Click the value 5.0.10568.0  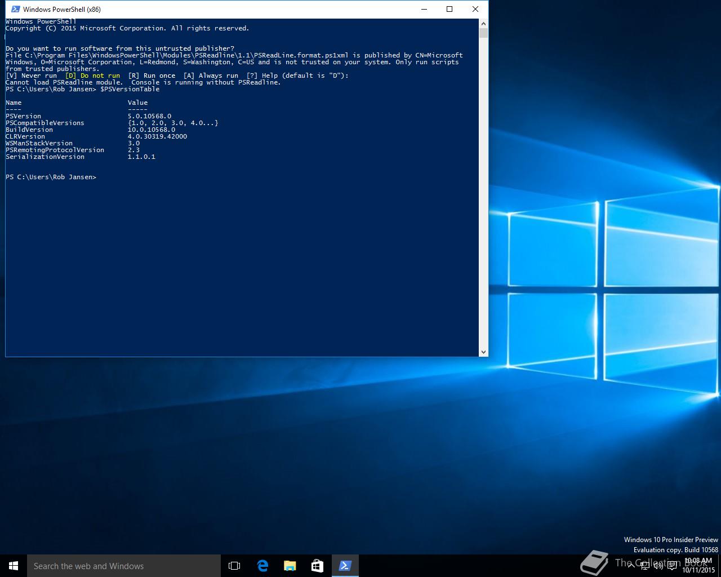[149, 116]
